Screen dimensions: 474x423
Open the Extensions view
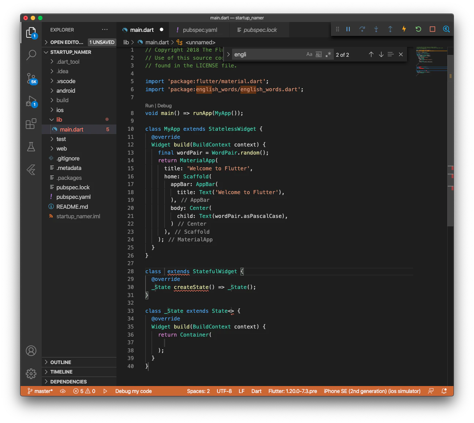point(31,124)
